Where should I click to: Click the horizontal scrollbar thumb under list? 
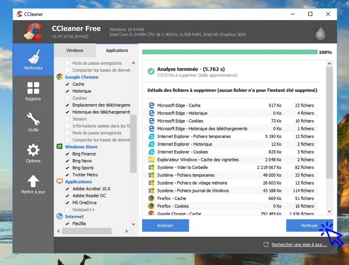(87, 231)
